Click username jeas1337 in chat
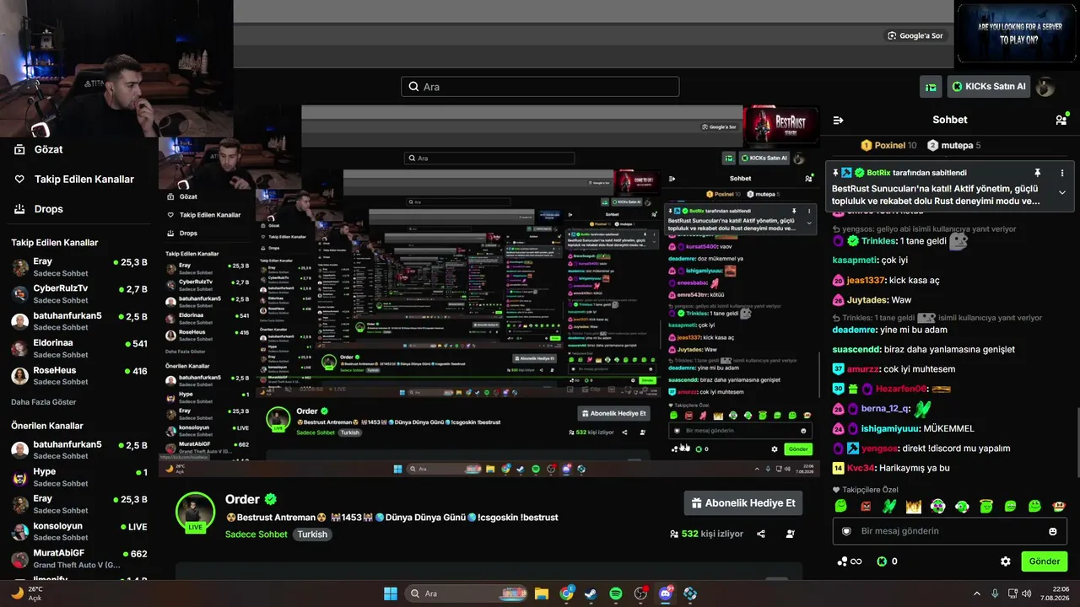This screenshot has width=1080, height=607. 865,280
